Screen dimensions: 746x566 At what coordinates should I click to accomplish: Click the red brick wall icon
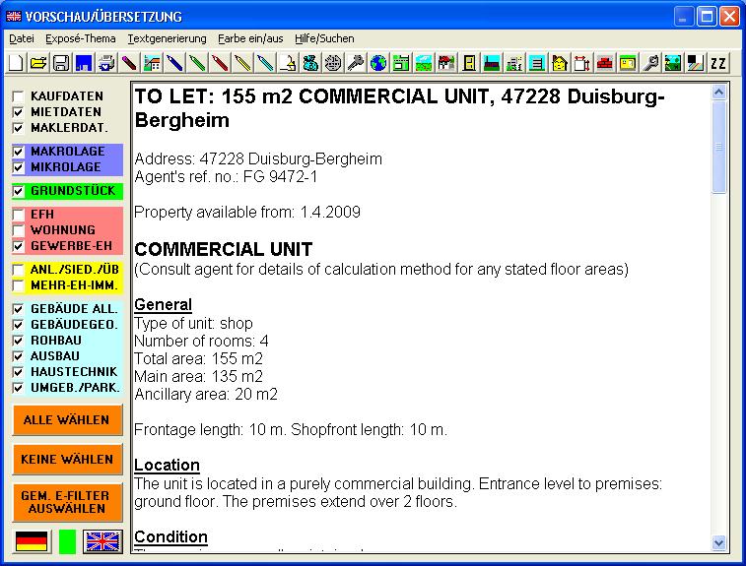pos(605,64)
